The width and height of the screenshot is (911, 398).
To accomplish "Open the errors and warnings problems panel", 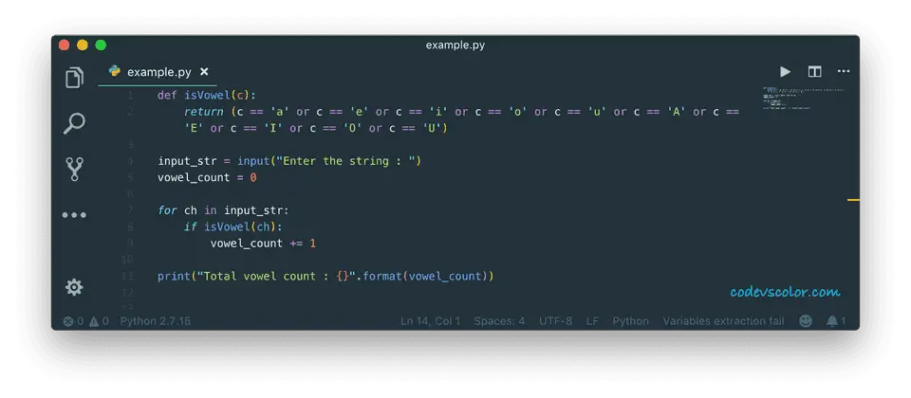I will point(85,321).
